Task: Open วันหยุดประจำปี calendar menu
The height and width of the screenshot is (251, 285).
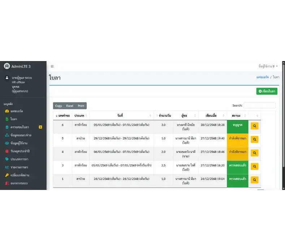Action: coord(20,151)
